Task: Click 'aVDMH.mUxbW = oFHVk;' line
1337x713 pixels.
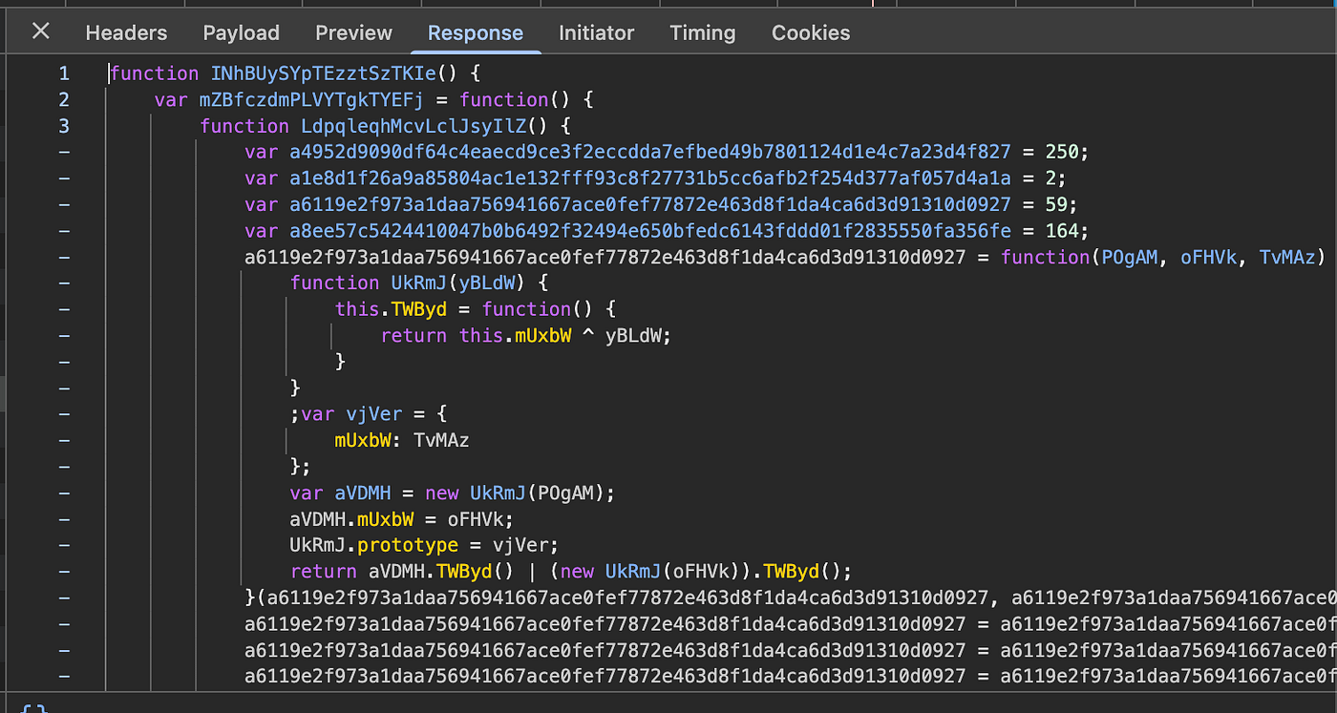Action: click(402, 519)
